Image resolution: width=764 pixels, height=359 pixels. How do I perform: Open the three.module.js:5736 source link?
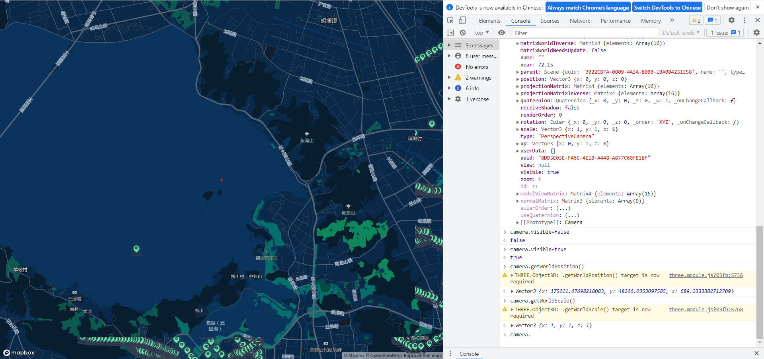coord(706,275)
